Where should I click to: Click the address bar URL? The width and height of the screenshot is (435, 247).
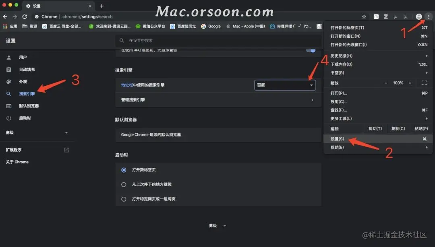(87, 16)
